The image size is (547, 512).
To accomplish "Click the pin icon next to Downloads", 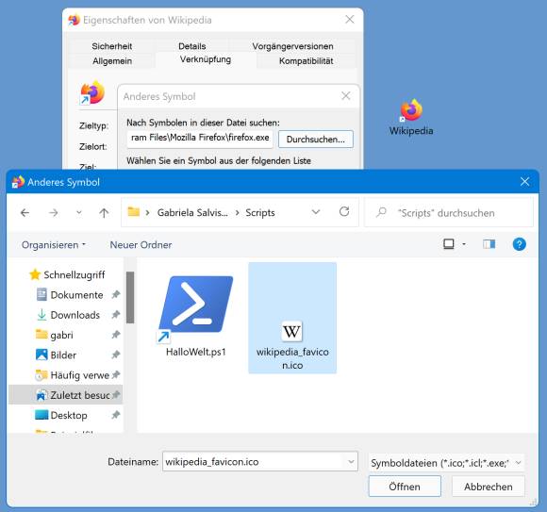I will (116, 315).
